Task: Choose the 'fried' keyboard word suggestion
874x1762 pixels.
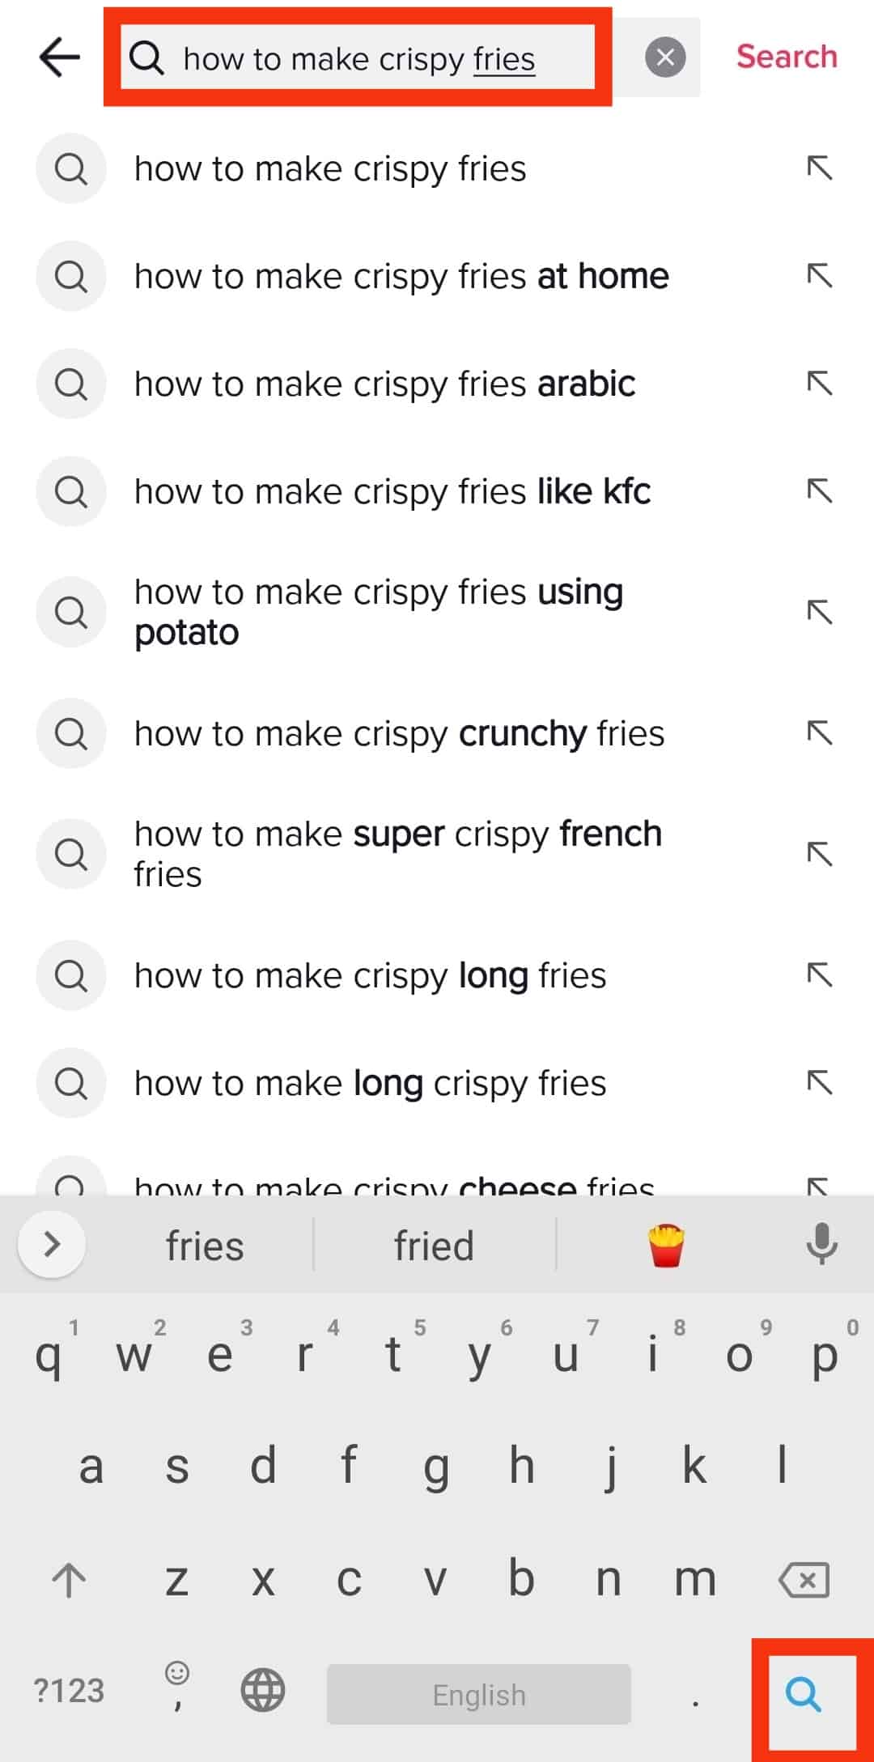Action: point(434,1246)
